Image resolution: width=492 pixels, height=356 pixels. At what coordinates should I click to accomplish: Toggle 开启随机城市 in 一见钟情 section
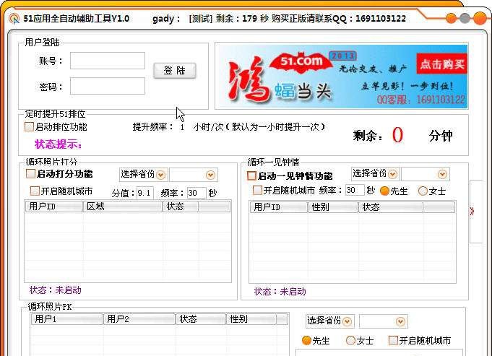257,190
